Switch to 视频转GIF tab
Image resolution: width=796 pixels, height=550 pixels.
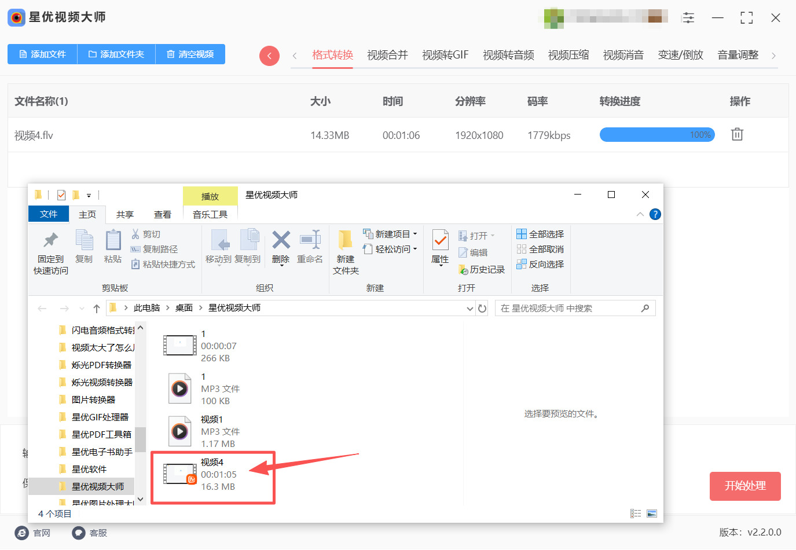click(445, 55)
